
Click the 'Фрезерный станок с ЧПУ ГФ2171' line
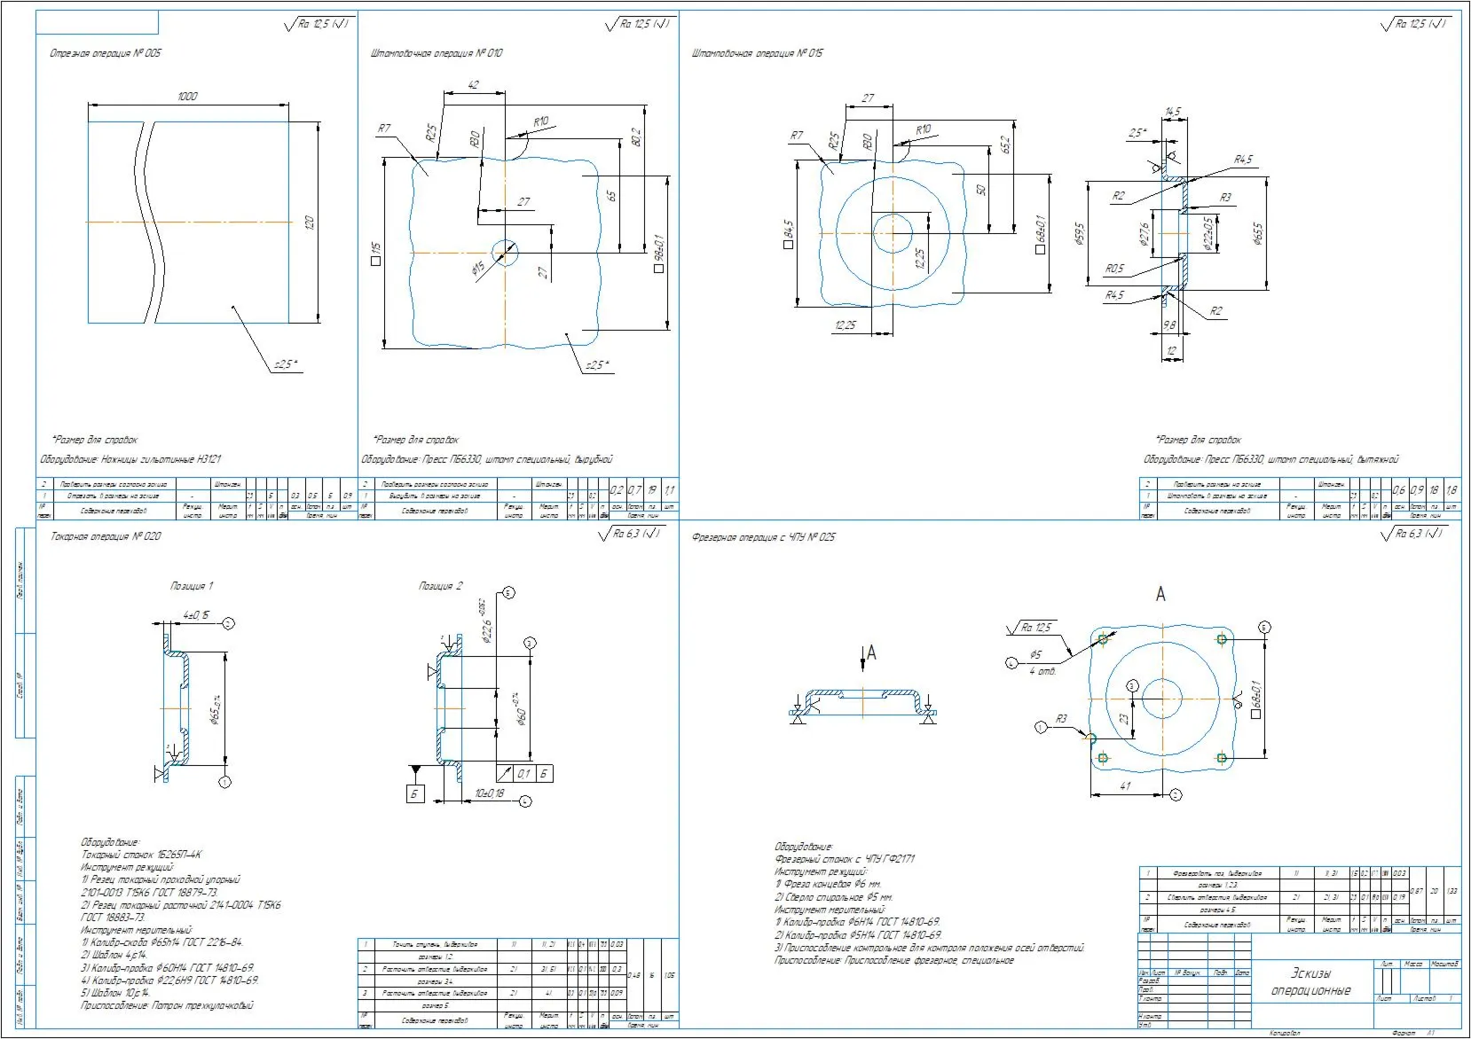coord(845,858)
